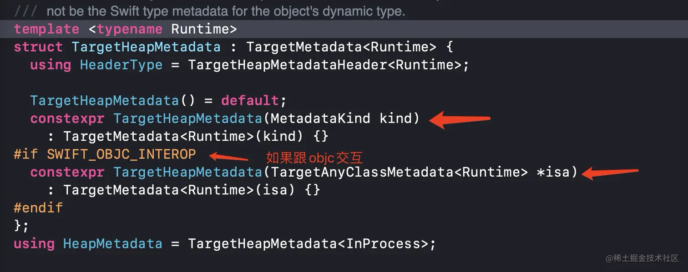The image size is (688, 272).
Task: Click the watermark text in the corner
Action: (642, 258)
